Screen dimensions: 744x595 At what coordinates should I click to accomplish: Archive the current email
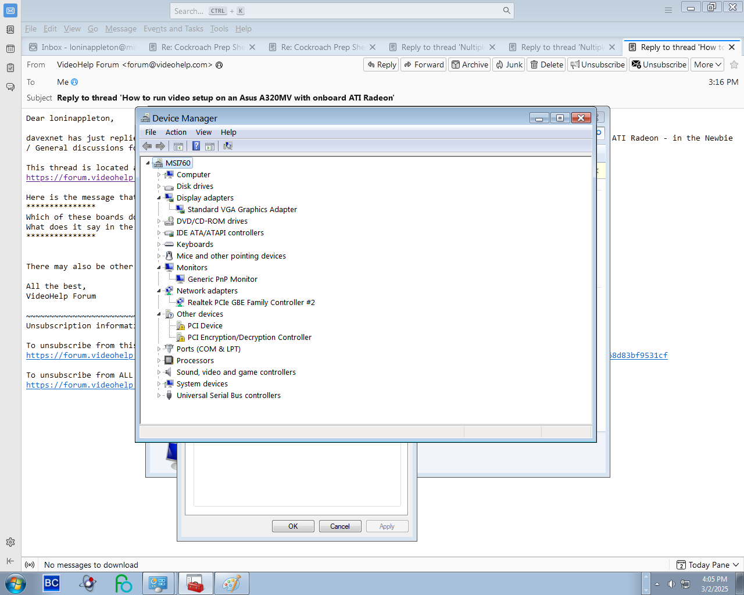pos(470,64)
